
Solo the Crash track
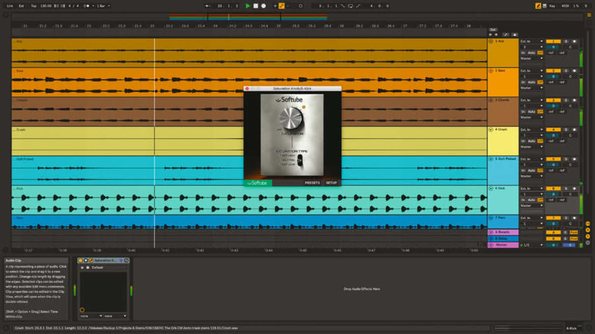pyautogui.click(x=566, y=130)
